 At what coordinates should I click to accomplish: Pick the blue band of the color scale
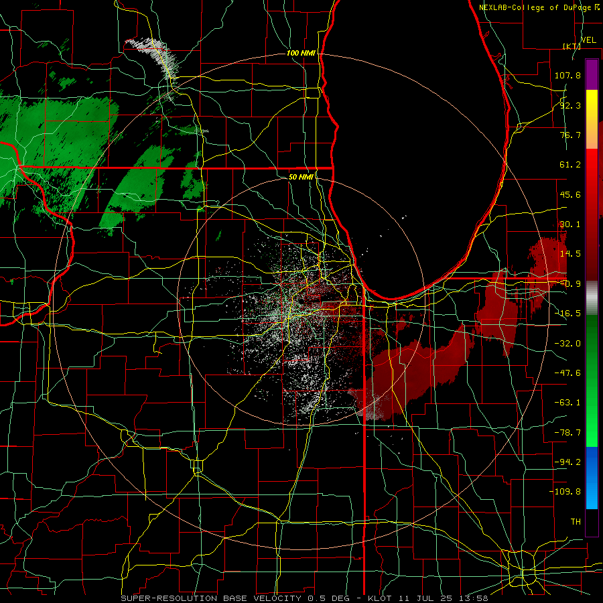[x=592, y=478]
